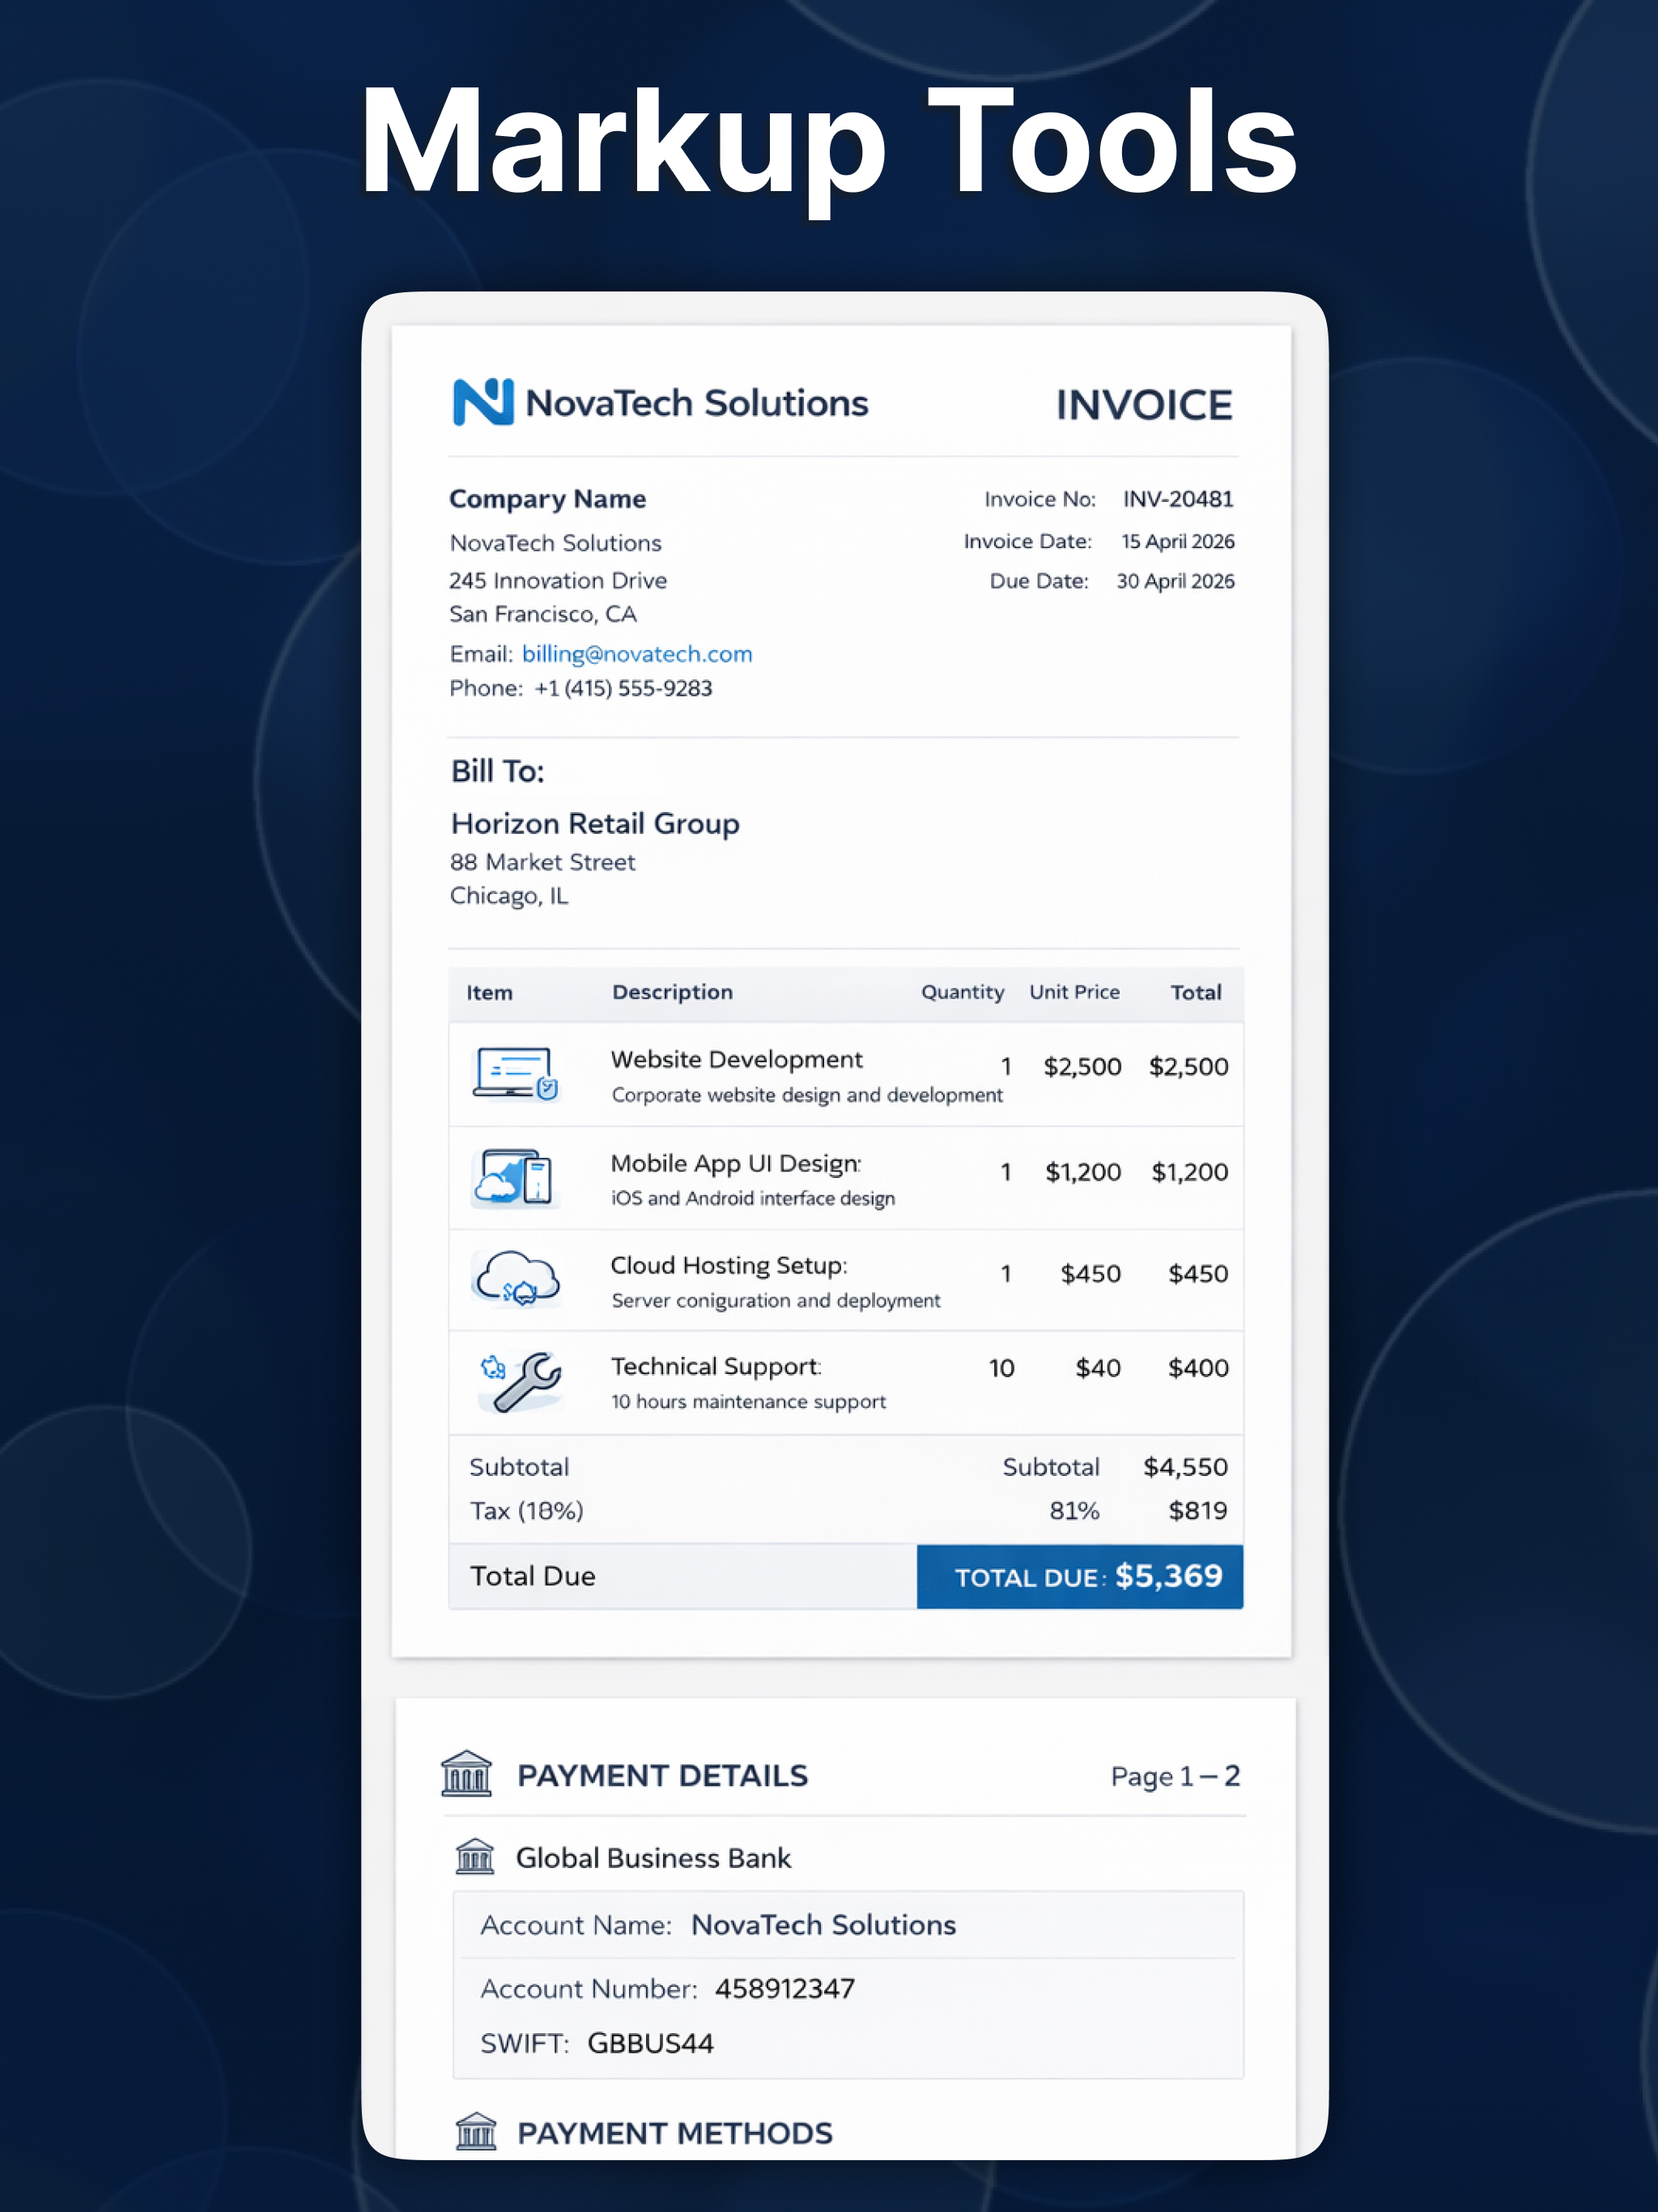Click the blue TOTAL DUE: $5,369 box
Viewport: 1658px width, 2212px height.
[1080, 1577]
